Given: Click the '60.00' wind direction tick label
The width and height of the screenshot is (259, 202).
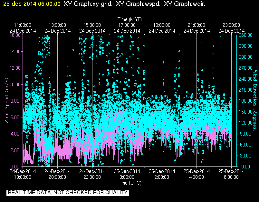Looking at the screenshot, I should 245,145.
